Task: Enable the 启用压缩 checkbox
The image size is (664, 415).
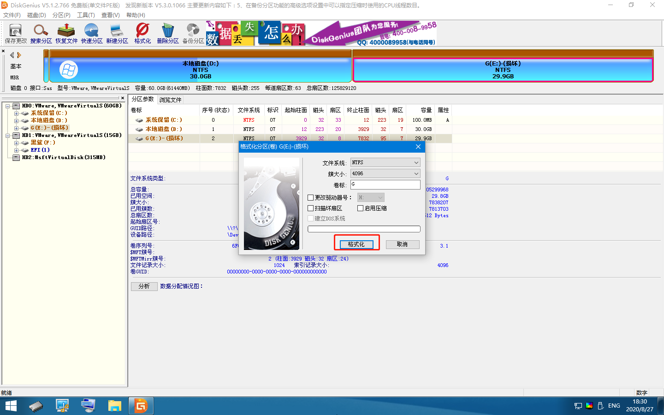Action: tap(361, 208)
